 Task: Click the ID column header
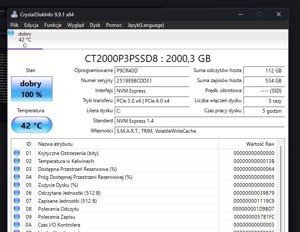pyautogui.click(x=29, y=144)
